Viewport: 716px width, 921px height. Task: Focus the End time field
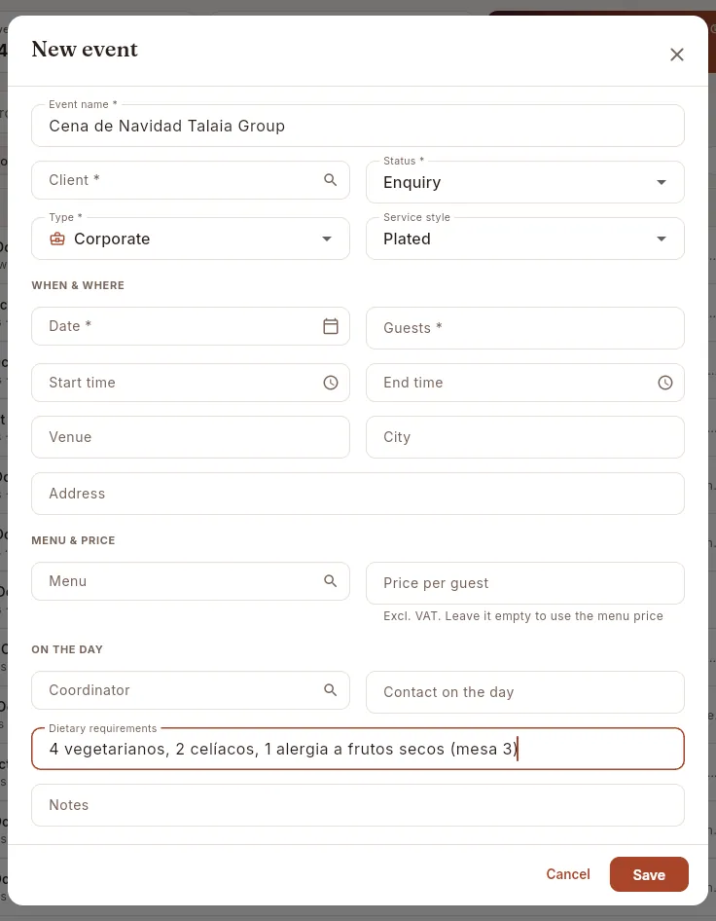tap(524, 383)
